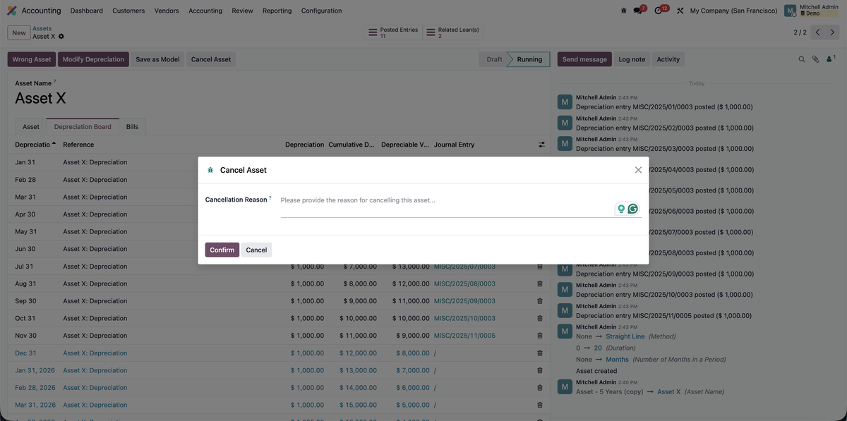847x421 pixels.
Task: Click the Grammarly icon in the reason field
Action: tap(632, 207)
